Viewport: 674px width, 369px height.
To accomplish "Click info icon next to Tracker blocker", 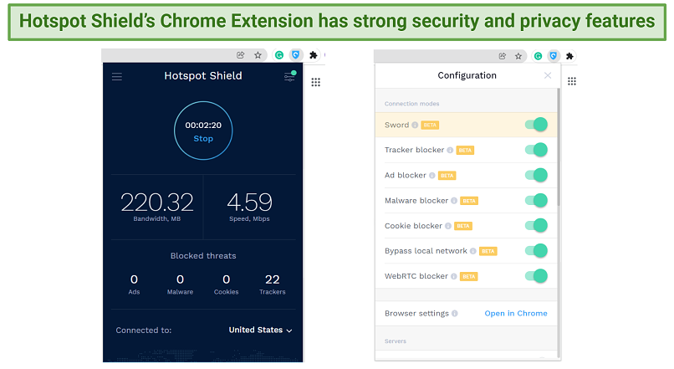I will [x=450, y=150].
